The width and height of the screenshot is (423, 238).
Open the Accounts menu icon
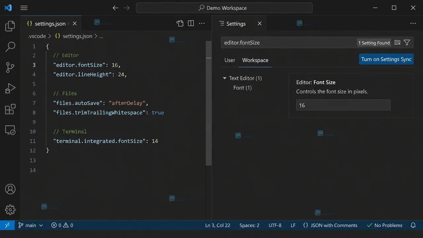pos(10,189)
